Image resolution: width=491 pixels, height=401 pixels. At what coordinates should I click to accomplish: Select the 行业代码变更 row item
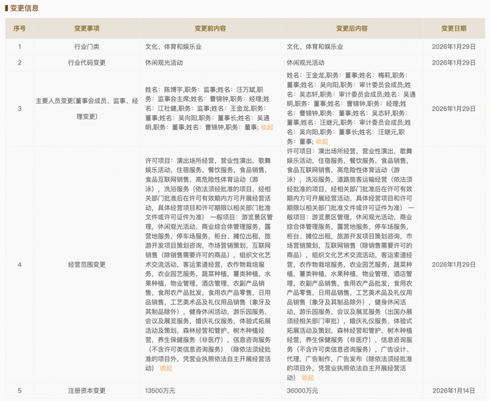pos(87,63)
